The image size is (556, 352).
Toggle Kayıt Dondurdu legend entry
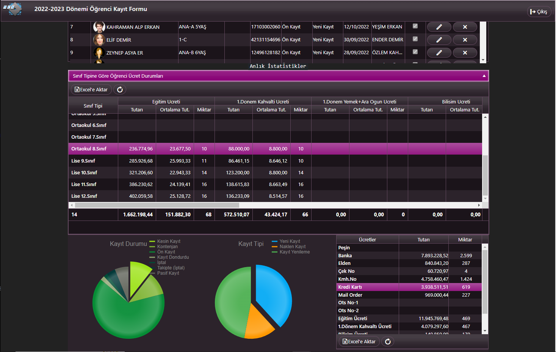click(x=169, y=257)
